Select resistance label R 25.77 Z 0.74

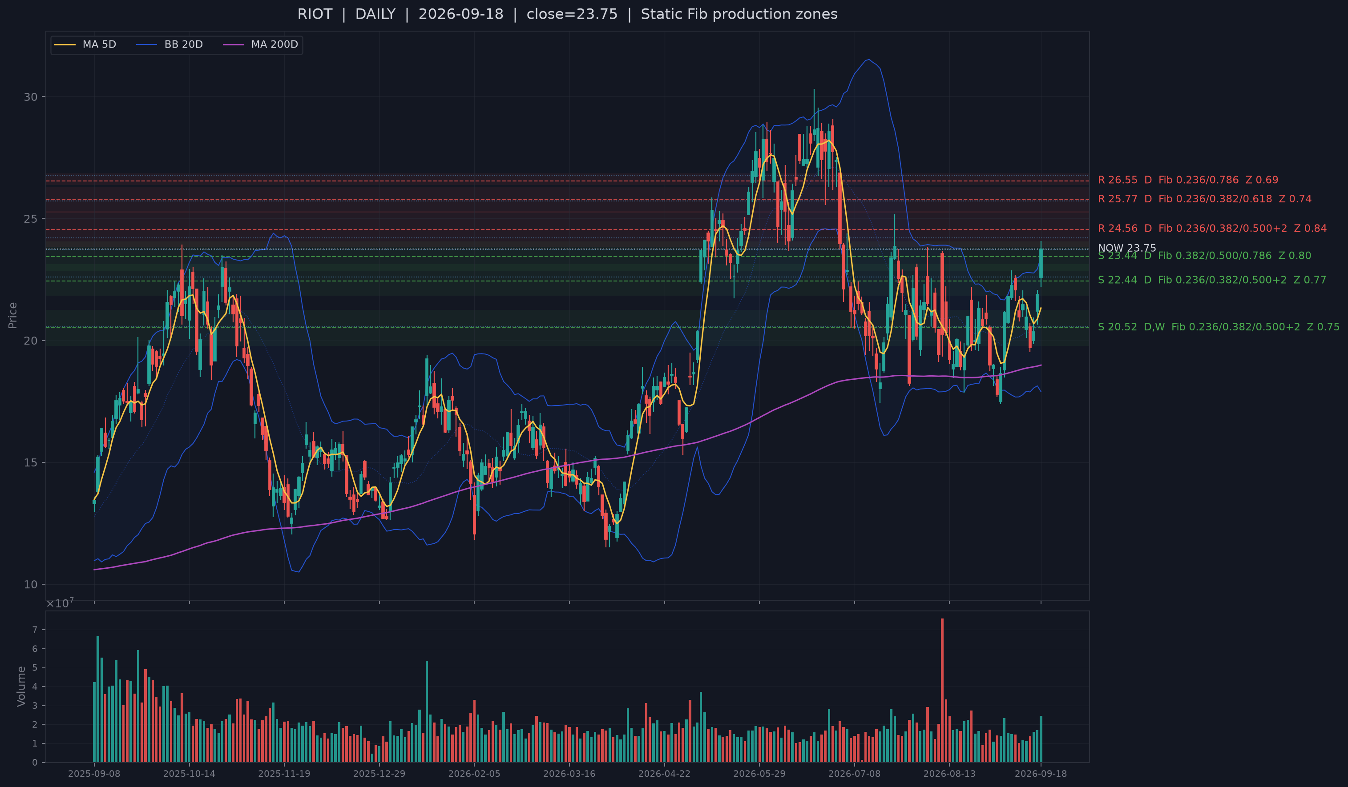1205,199
